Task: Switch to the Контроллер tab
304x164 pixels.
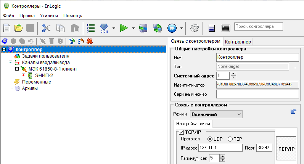Action: (x=238, y=42)
